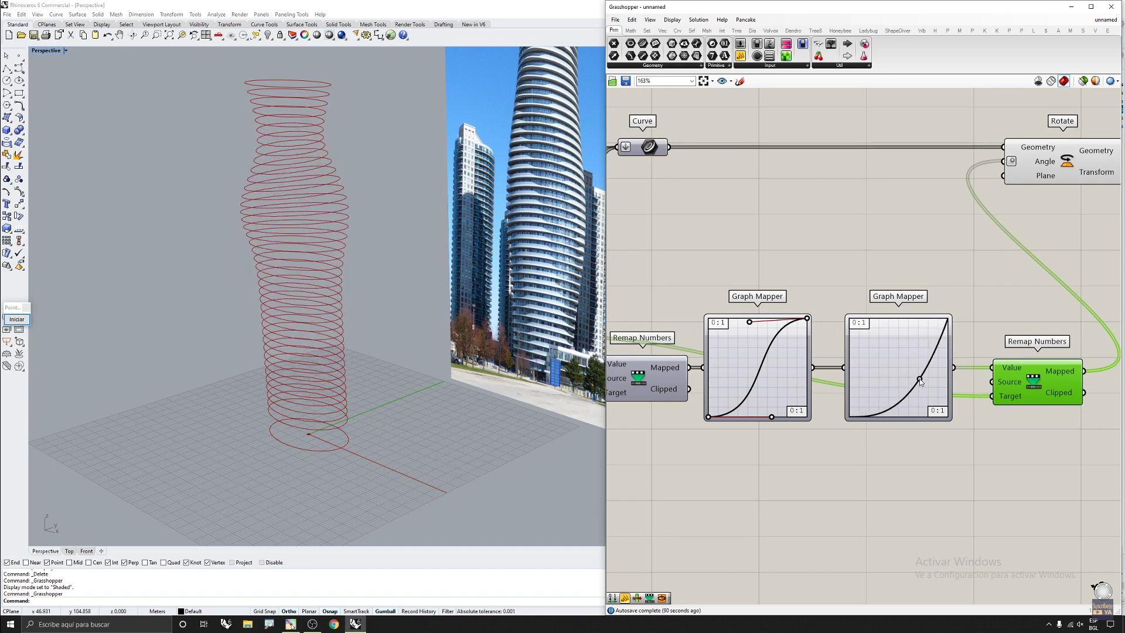Click the Default layer black color swatch
Image resolution: width=1125 pixels, height=633 pixels.
click(181, 611)
